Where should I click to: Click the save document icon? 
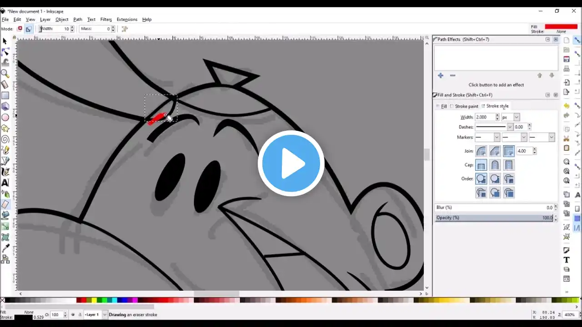567,59
